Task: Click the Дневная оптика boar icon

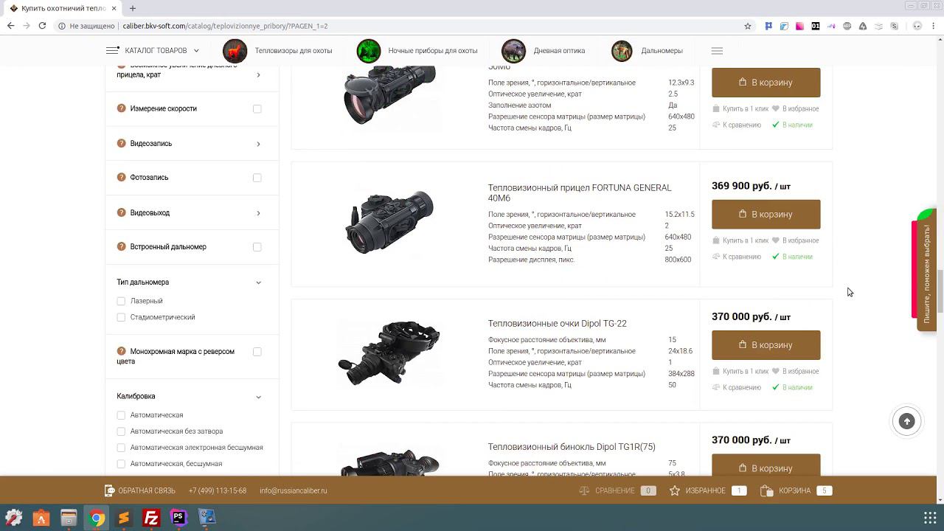Action: pos(514,51)
